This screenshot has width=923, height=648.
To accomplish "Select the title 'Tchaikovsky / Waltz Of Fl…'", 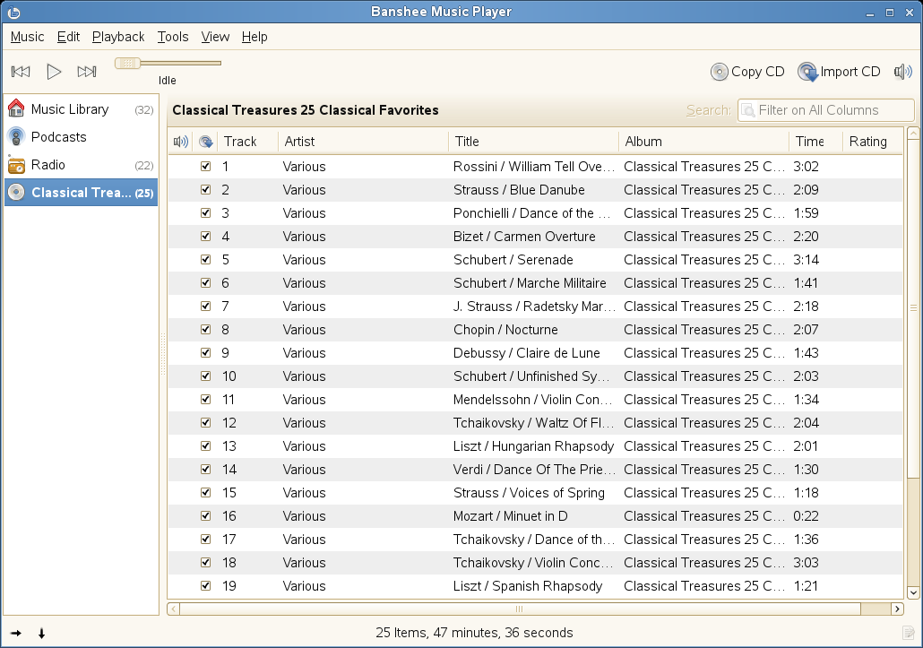I will [x=533, y=422].
